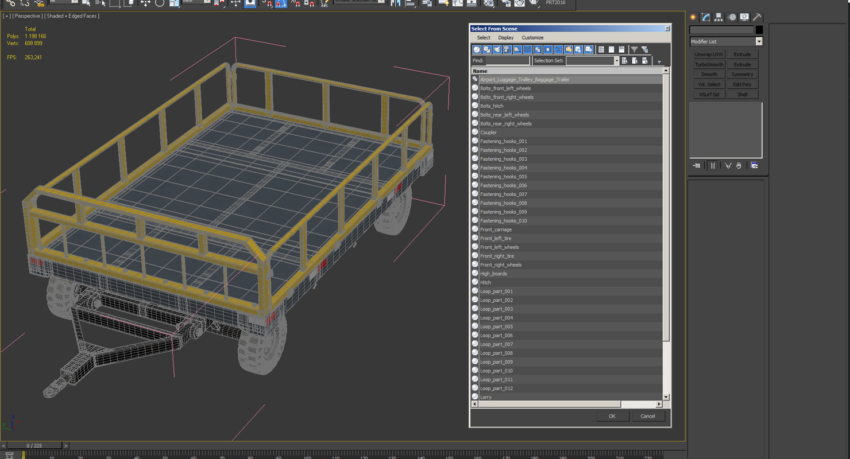Open the Display menu in dialog

[505, 38]
